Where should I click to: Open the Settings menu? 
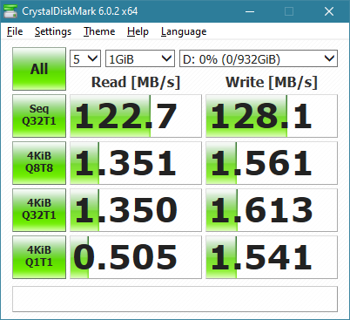pos(53,31)
